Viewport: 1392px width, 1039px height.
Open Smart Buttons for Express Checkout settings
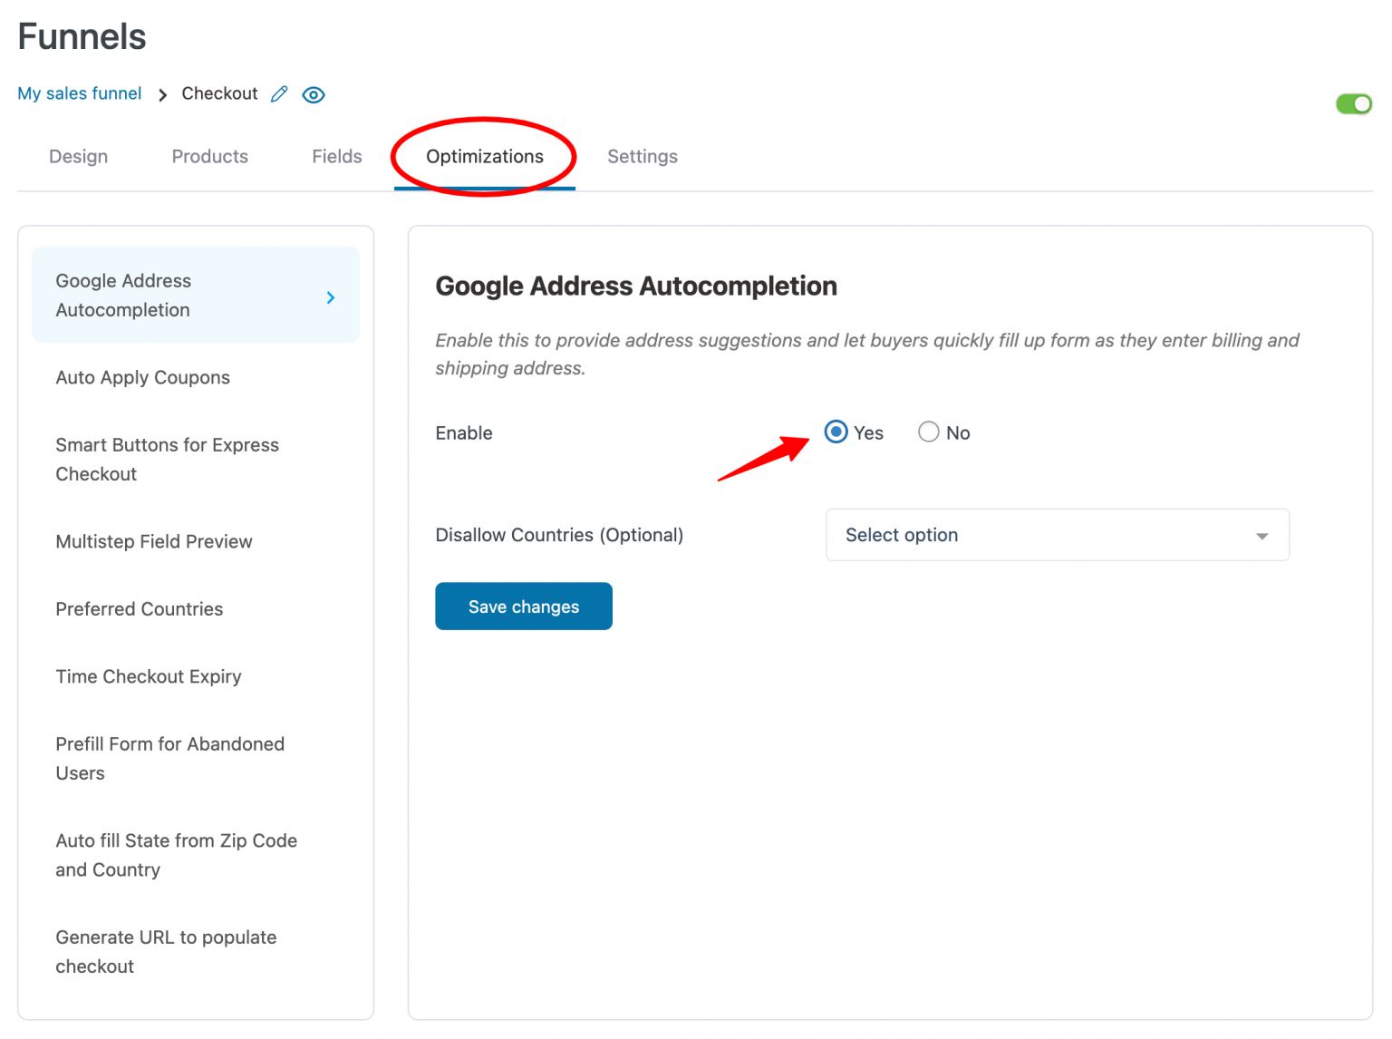(167, 459)
